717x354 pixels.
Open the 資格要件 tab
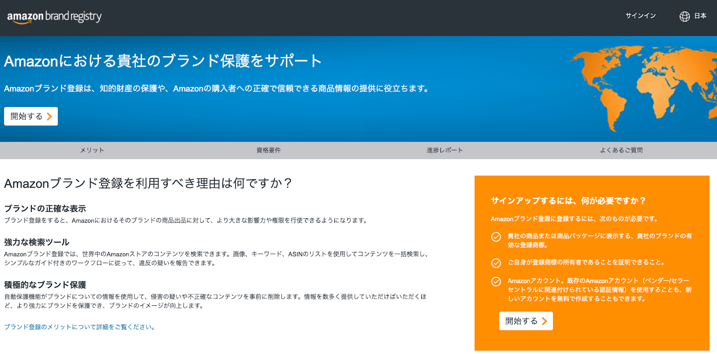pyautogui.click(x=269, y=150)
